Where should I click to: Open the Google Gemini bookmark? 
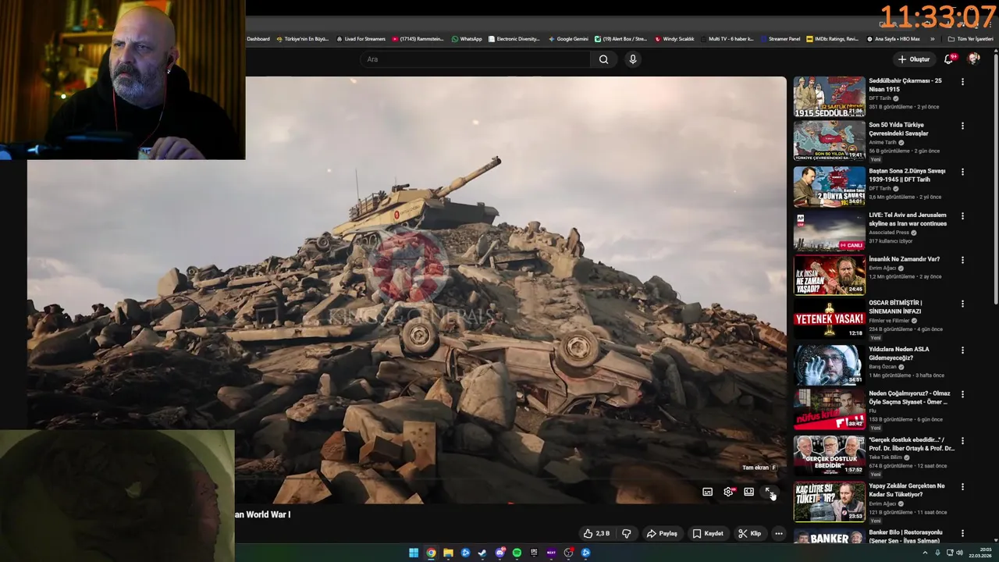pos(568,39)
